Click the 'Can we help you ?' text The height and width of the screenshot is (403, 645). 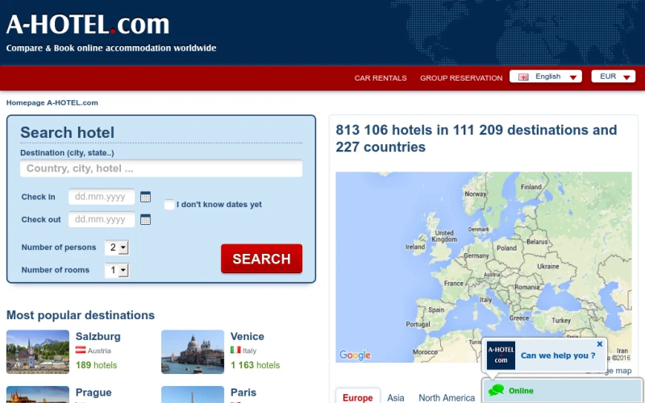click(x=558, y=355)
